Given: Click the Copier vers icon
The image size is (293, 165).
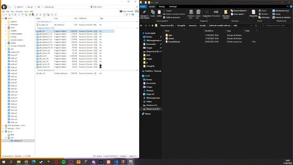Looking at the screenshot, I should click(198, 14).
